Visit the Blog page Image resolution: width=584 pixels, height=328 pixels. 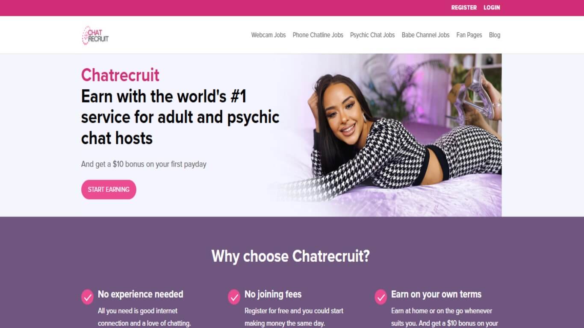tap(495, 35)
